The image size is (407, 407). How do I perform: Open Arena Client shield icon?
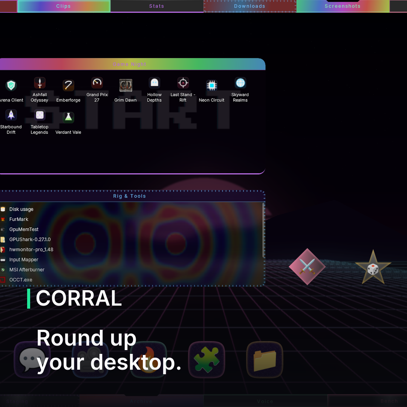[x=11, y=86]
